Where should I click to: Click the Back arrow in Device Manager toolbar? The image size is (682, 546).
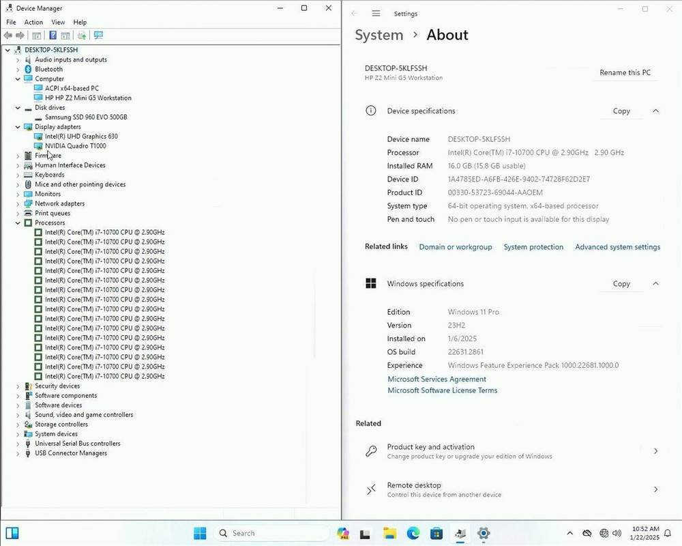pos(8,35)
